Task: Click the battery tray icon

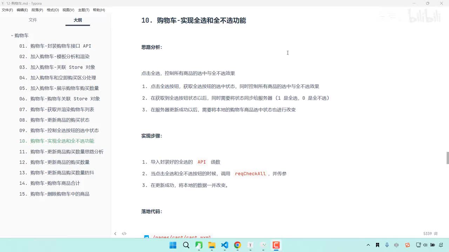Action: pos(433,245)
